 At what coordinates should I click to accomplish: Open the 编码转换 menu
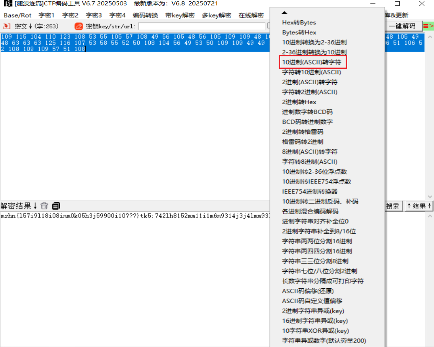(x=146, y=15)
